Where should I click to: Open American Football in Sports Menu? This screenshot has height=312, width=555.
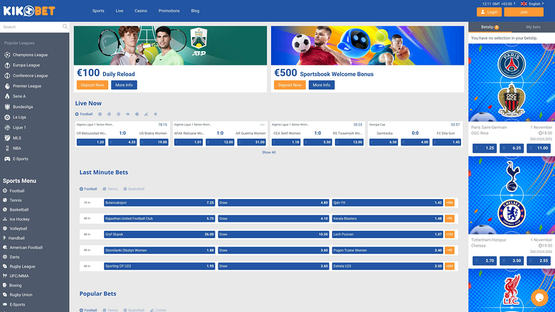coord(26,247)
